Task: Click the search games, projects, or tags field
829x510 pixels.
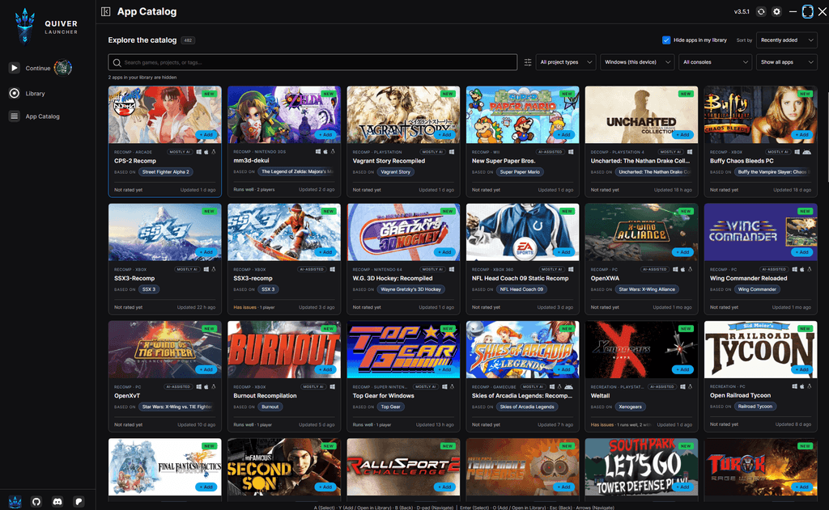Action: (312, 62)
